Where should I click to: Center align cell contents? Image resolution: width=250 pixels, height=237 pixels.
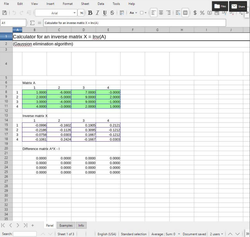pos(161,13)
